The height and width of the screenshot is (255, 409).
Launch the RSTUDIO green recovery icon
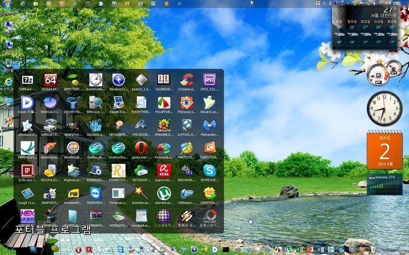(141, 170)
